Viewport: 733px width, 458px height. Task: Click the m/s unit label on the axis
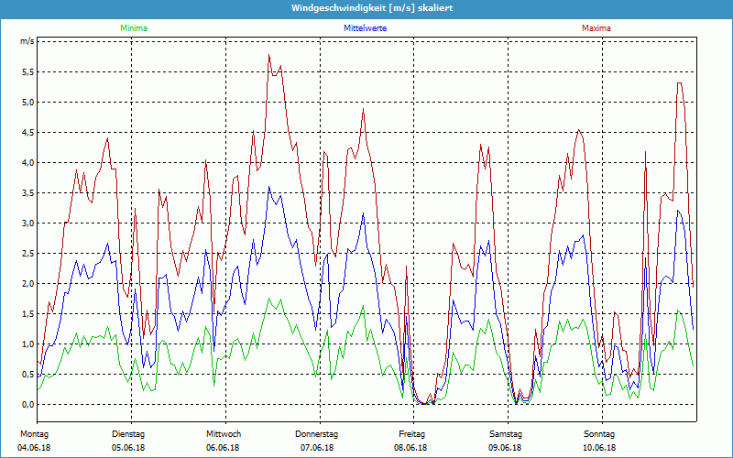[x=27, y=41]
